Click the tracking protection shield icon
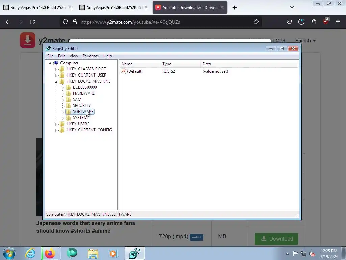The image size is (346, 260). 65,22
